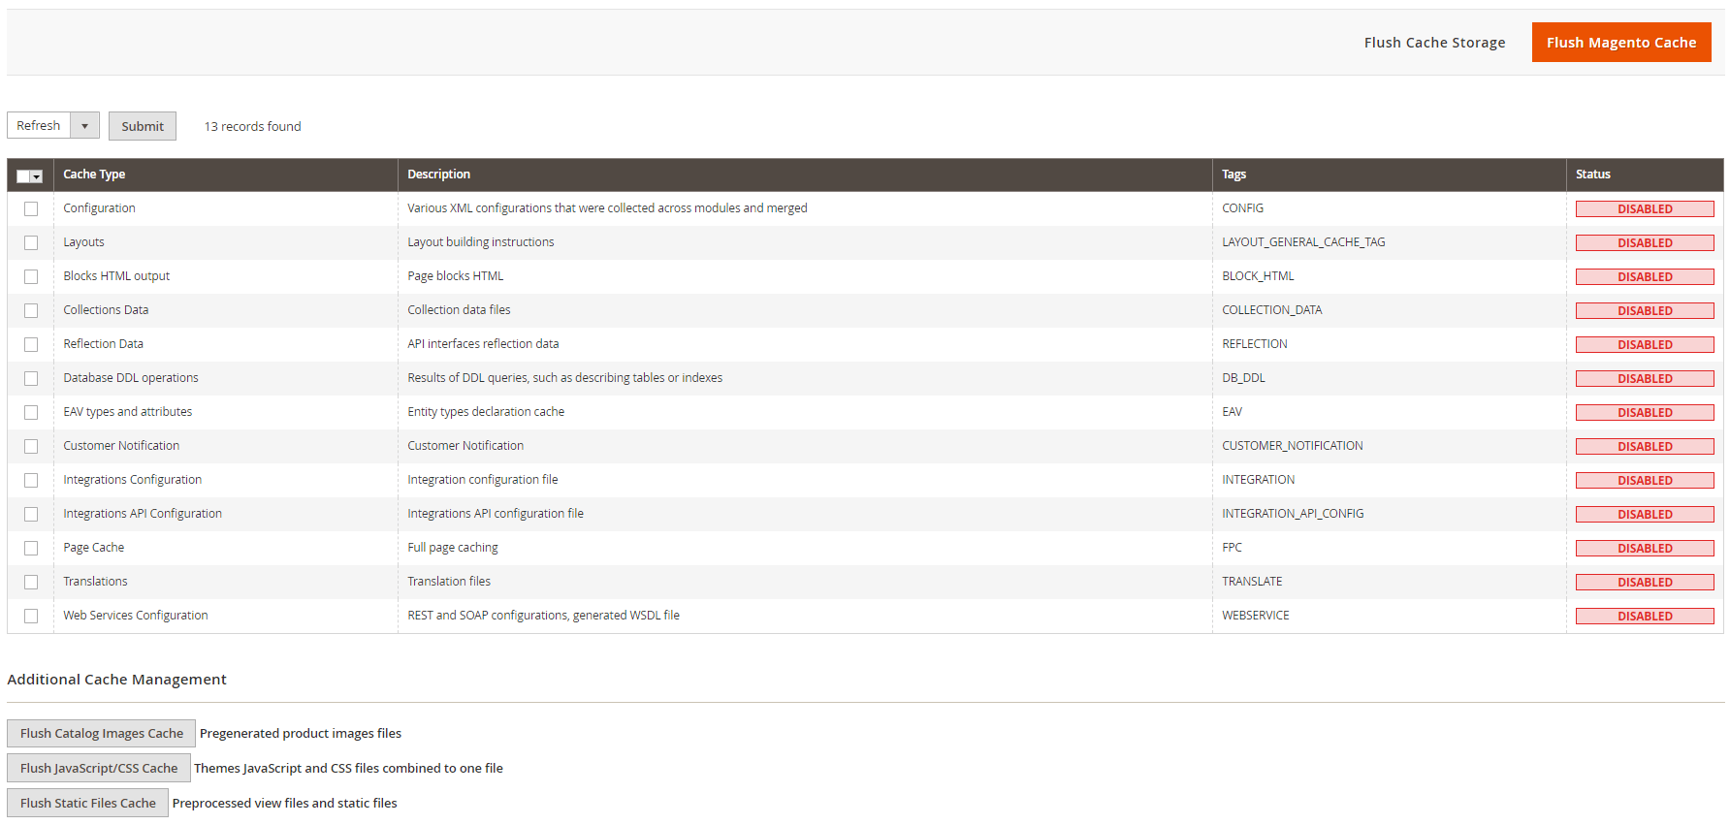
Task: Select Database DDL operations checkbox
Action: (x=31, y=378)
